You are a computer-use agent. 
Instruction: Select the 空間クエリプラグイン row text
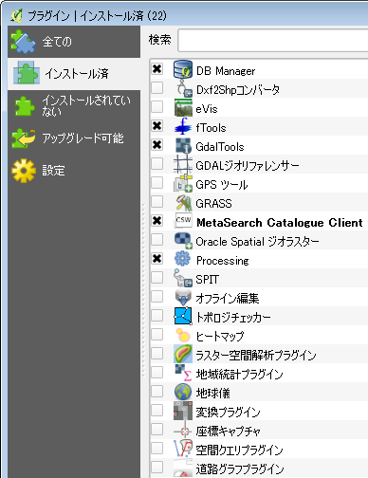(x=239, y=450)
